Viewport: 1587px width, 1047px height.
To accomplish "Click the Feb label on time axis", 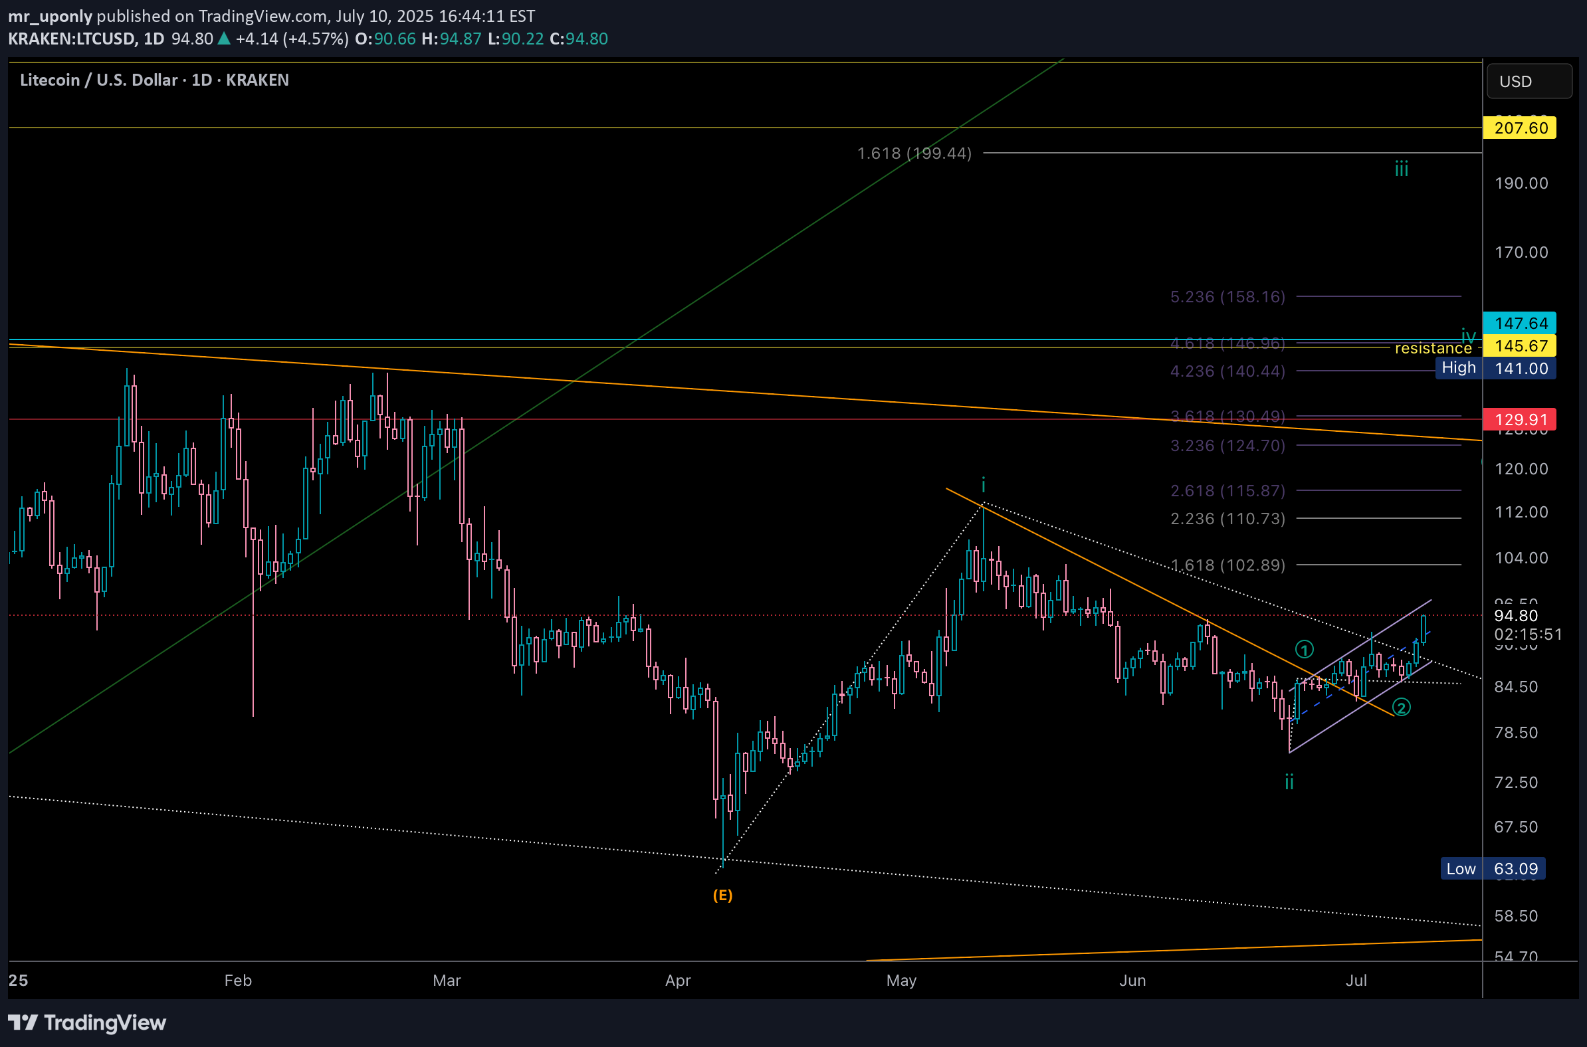I will click(x=238, y=980).
